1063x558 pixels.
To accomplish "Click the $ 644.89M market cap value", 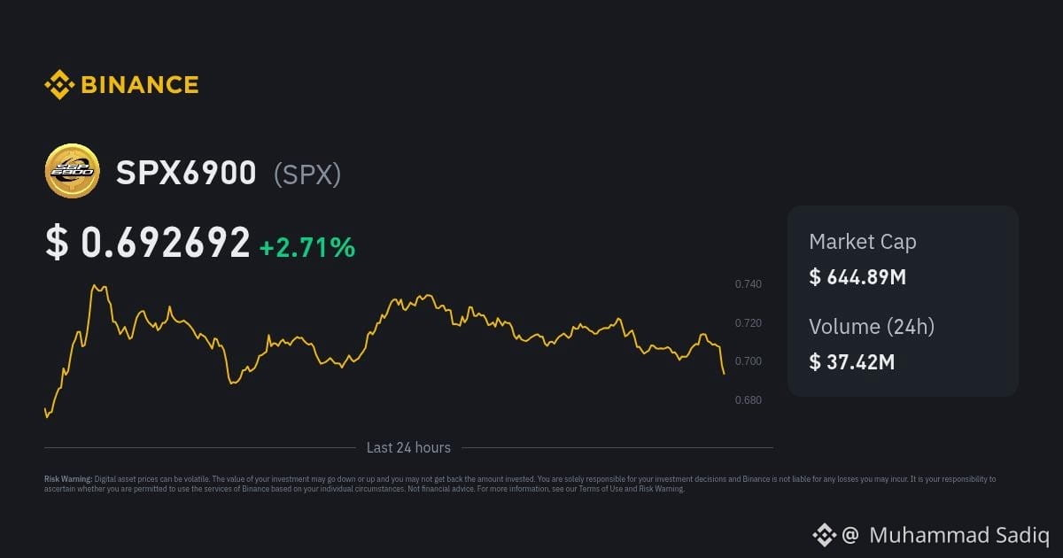I will pos(857,277).
